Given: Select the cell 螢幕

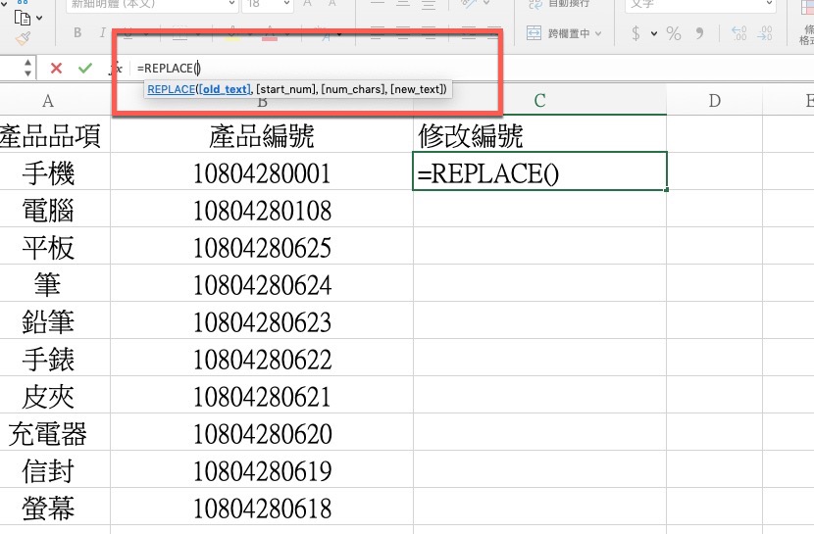Looking at the screenshot, I should tap(55, 509).
